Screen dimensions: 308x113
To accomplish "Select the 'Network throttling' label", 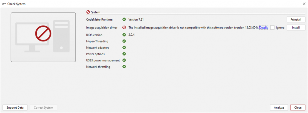I will pyautogui.click(x=98, y=67).
